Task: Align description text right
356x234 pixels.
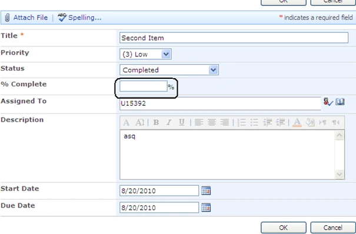Action: click(x=225, y=123)
